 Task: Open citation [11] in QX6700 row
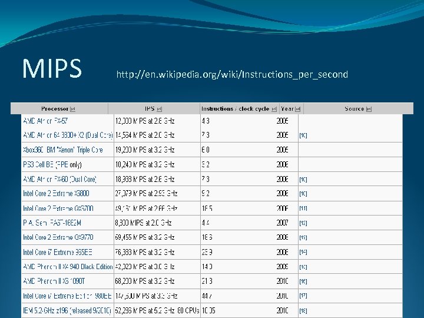point(303,208)
